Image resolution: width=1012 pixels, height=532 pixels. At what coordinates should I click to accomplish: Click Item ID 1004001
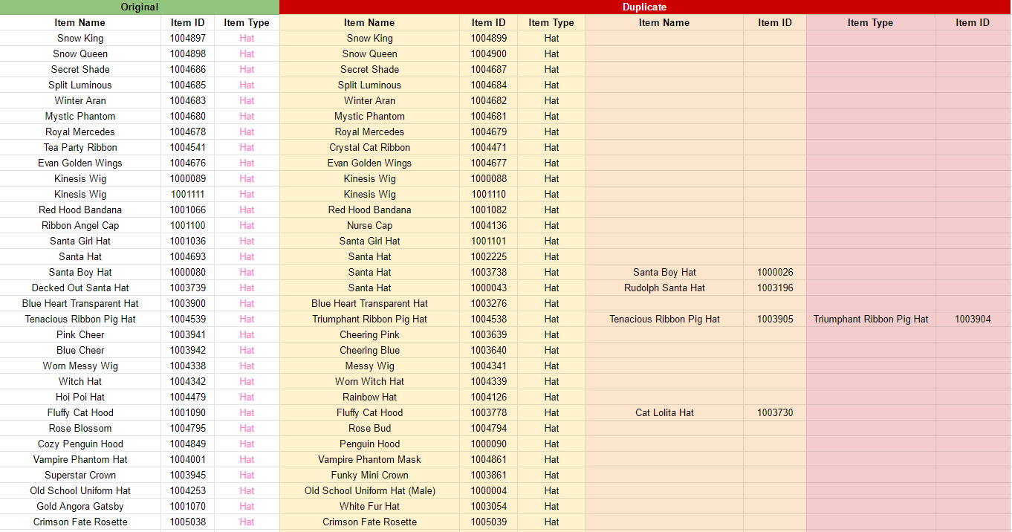[187, 459]
